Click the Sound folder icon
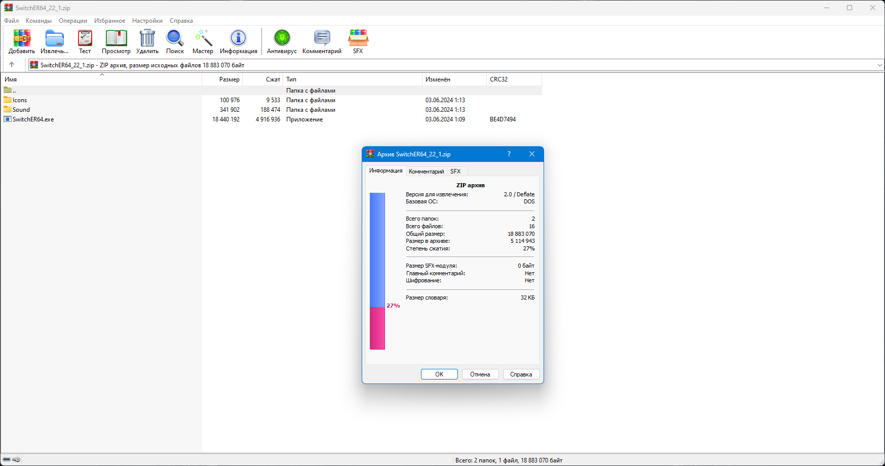The height and width of the screenshot is (466, 885). (x=8, y=109)
